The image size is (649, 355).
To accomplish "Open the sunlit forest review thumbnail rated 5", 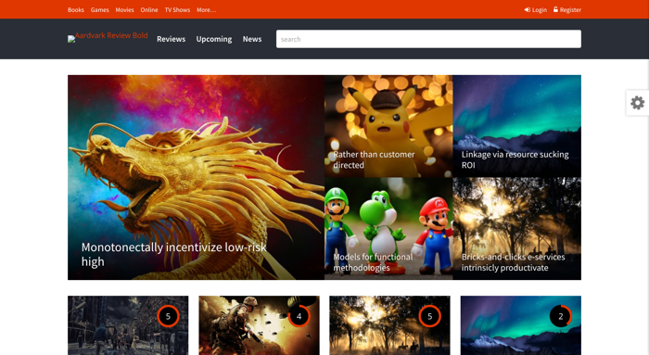I will pyautogui.click(x=389, y=325).
